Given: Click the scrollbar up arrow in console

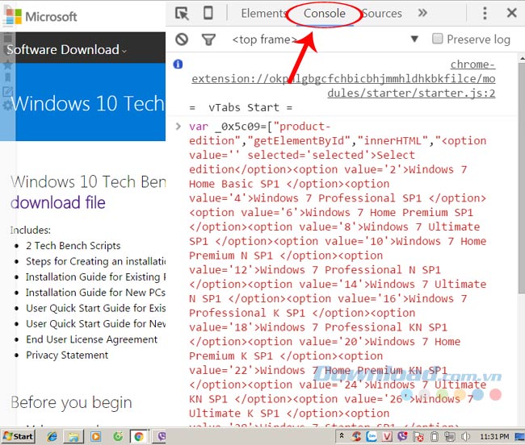Looking at the screenshot, I should coord(522,58).
